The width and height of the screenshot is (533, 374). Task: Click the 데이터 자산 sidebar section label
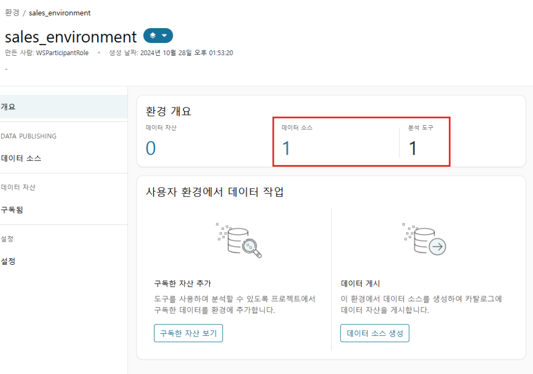(x=18, y=188)
